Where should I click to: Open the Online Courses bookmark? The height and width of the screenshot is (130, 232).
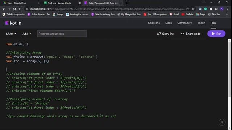coord(39,14)
